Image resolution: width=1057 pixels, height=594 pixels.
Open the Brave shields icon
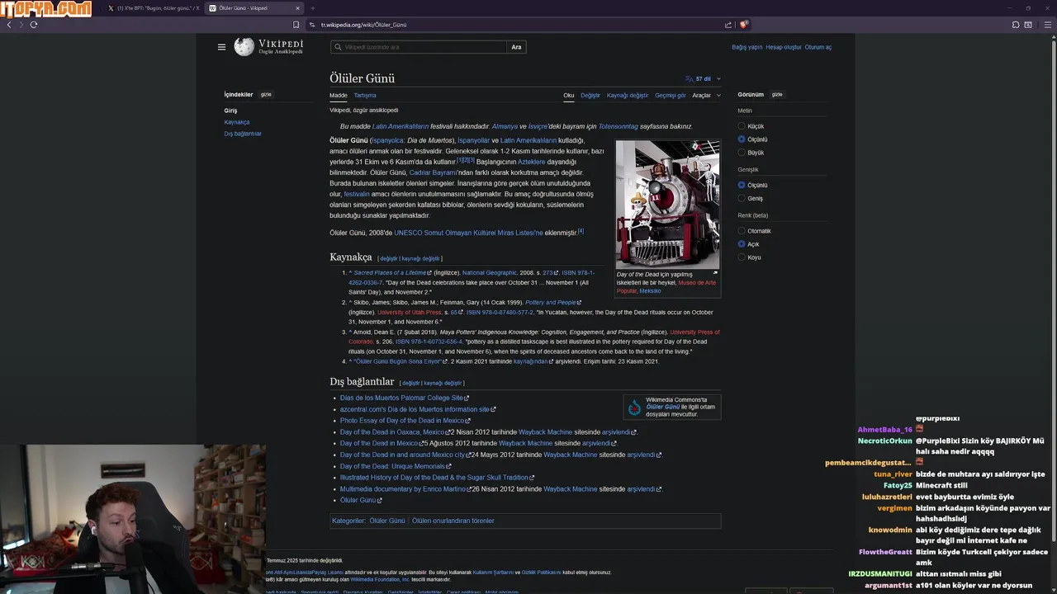[743, 25]
